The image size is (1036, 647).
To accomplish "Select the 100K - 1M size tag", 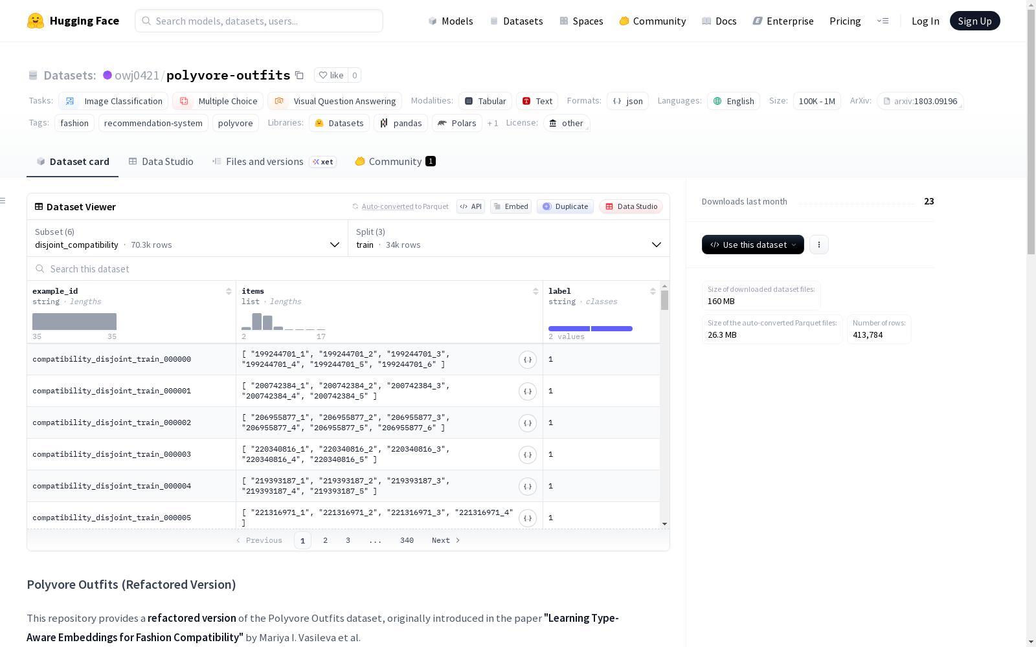I will 816,101.
